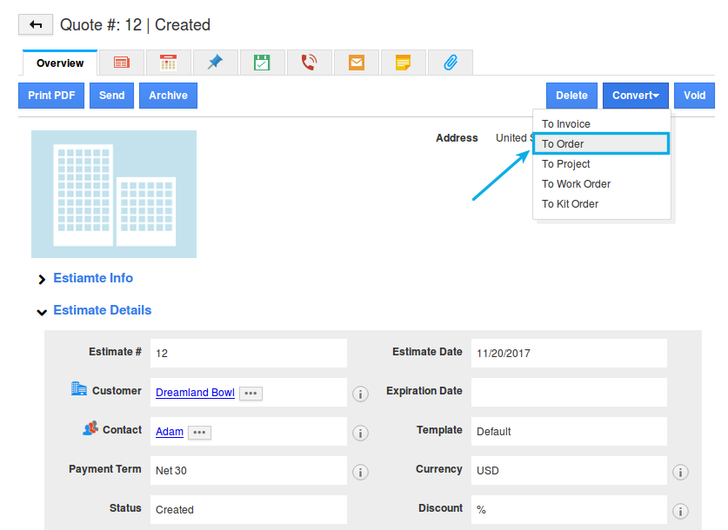Open the pinned Follow-ups tab icon
The height and width of the screenshot is (530, 728).
(x=215, y=63)
